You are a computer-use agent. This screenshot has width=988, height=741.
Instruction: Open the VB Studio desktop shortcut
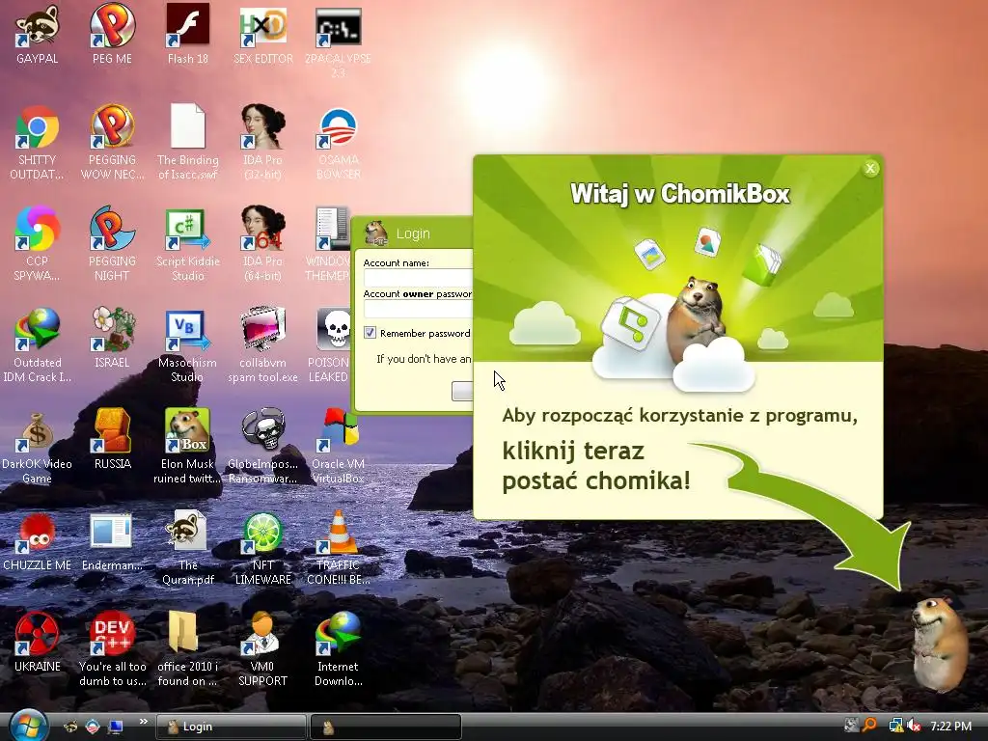click(188, 345)
